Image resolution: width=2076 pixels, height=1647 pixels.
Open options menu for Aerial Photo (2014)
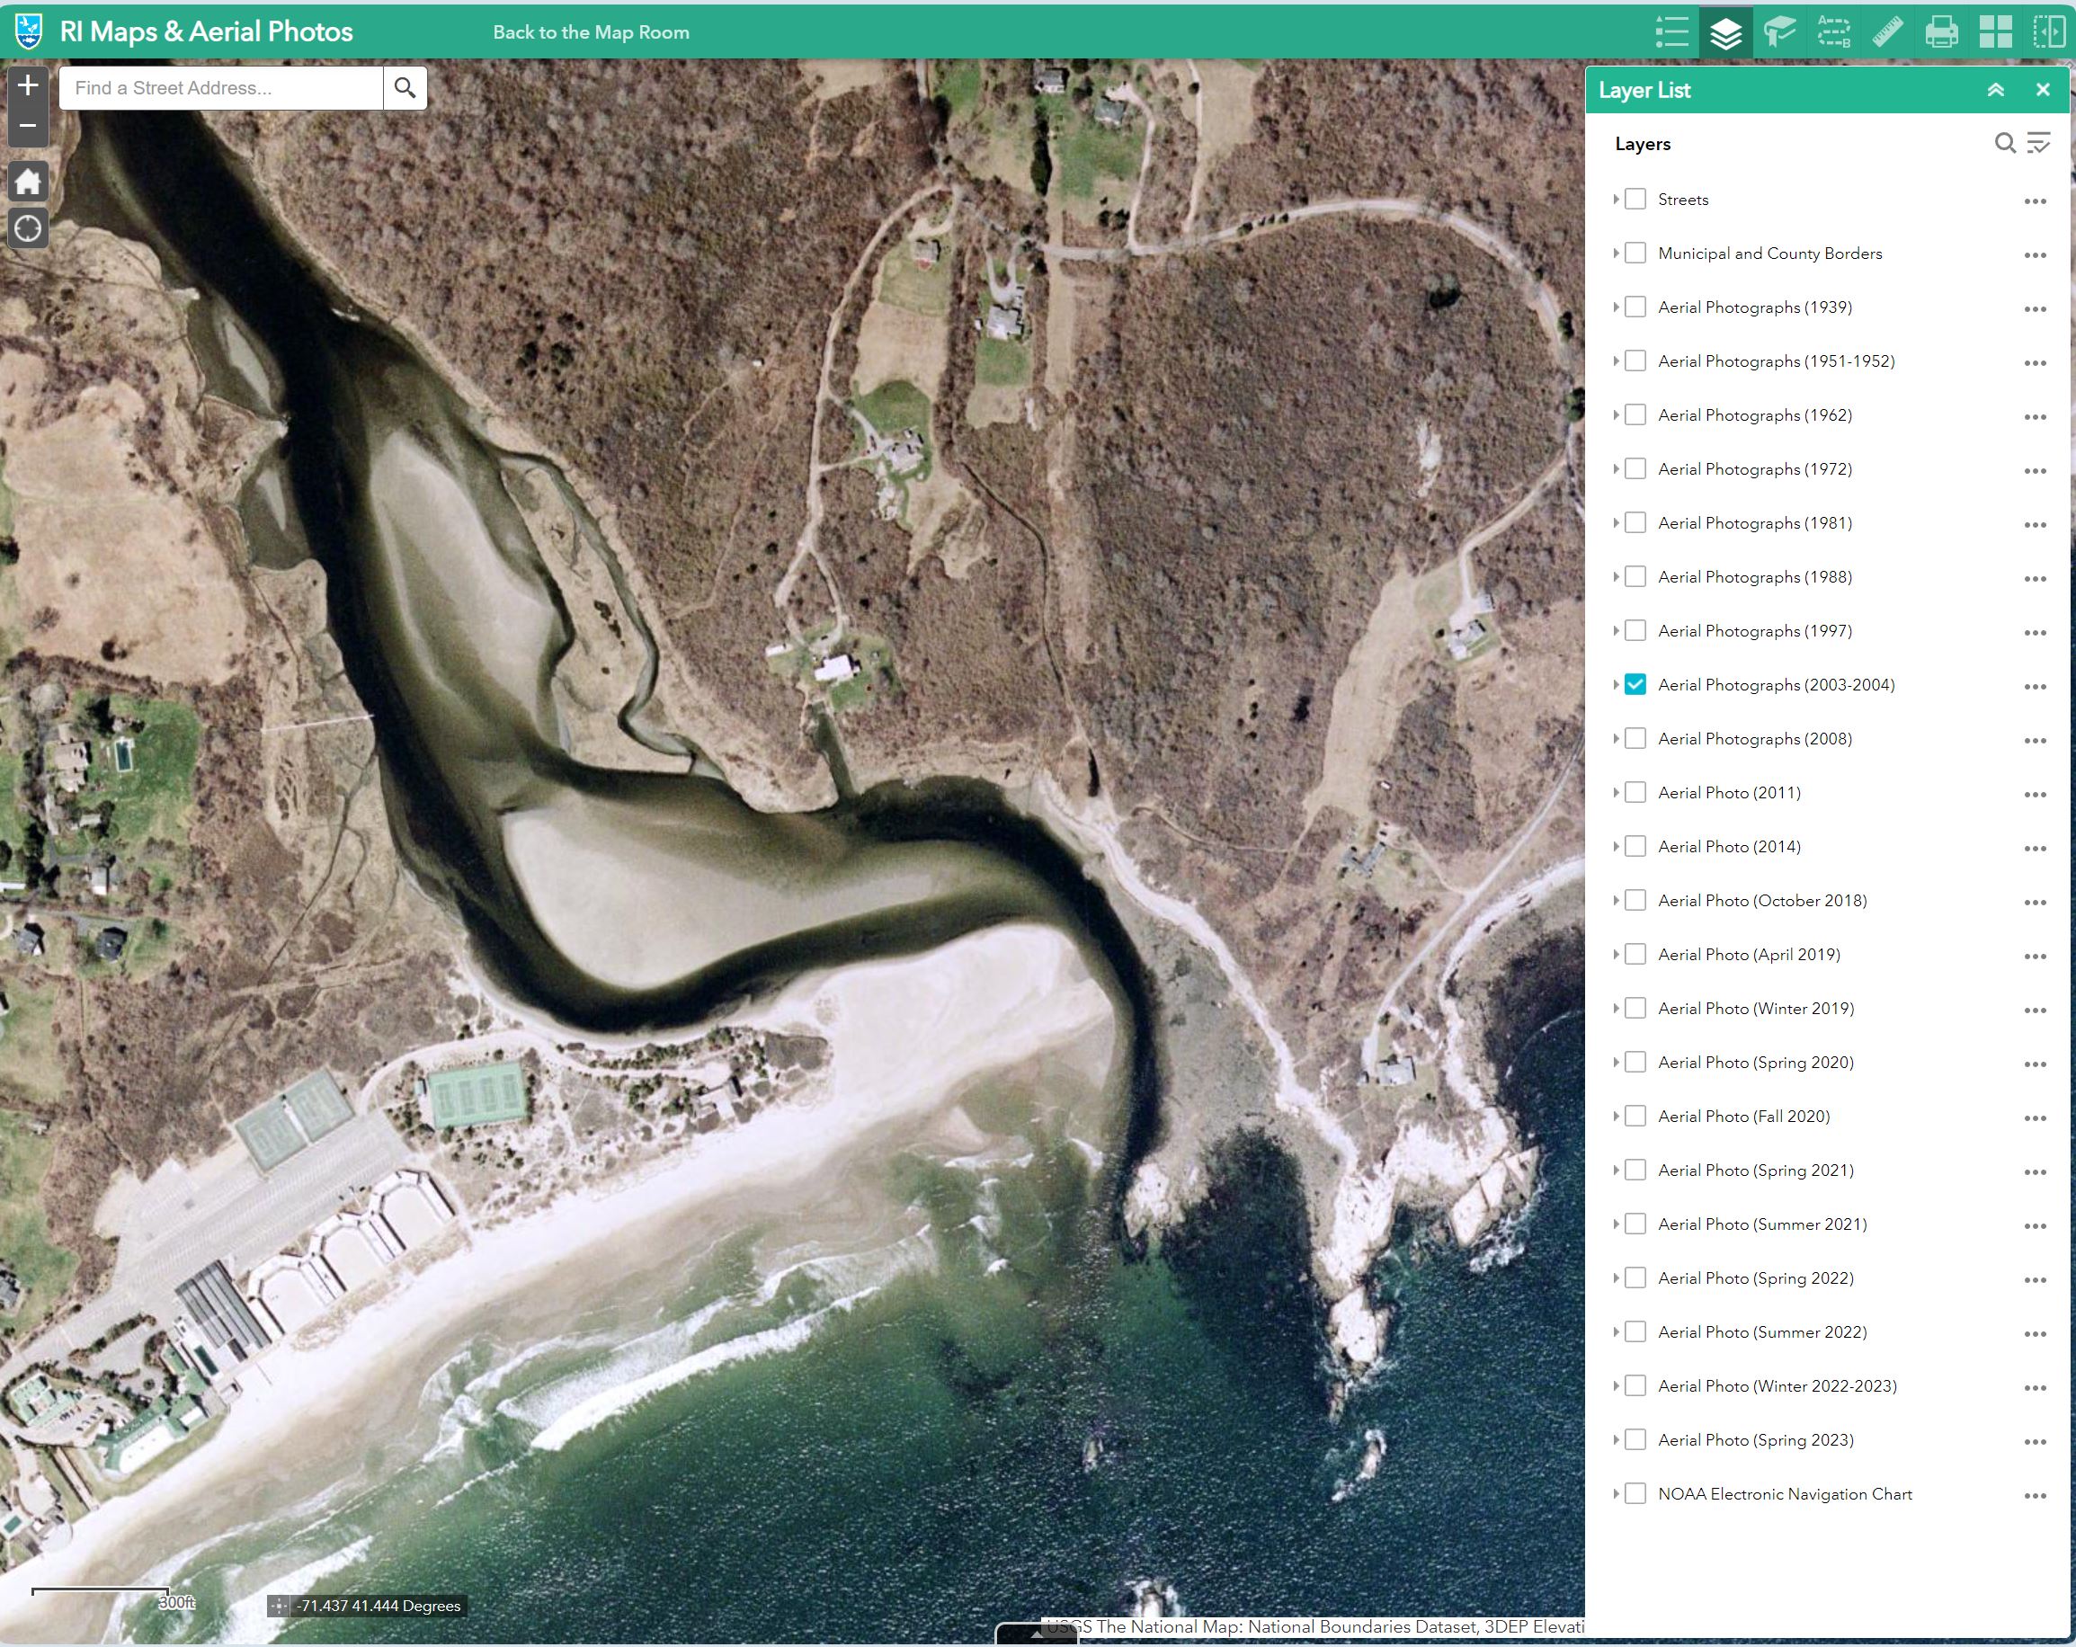pos(2035,848)
